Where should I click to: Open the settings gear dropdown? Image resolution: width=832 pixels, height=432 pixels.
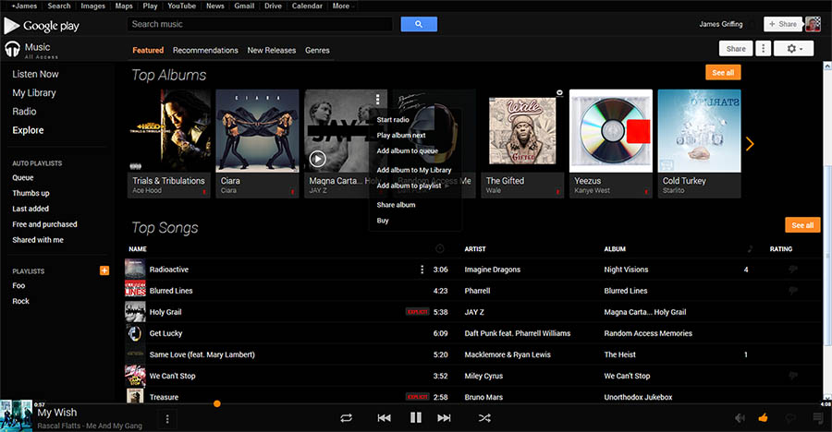point(793,48)
